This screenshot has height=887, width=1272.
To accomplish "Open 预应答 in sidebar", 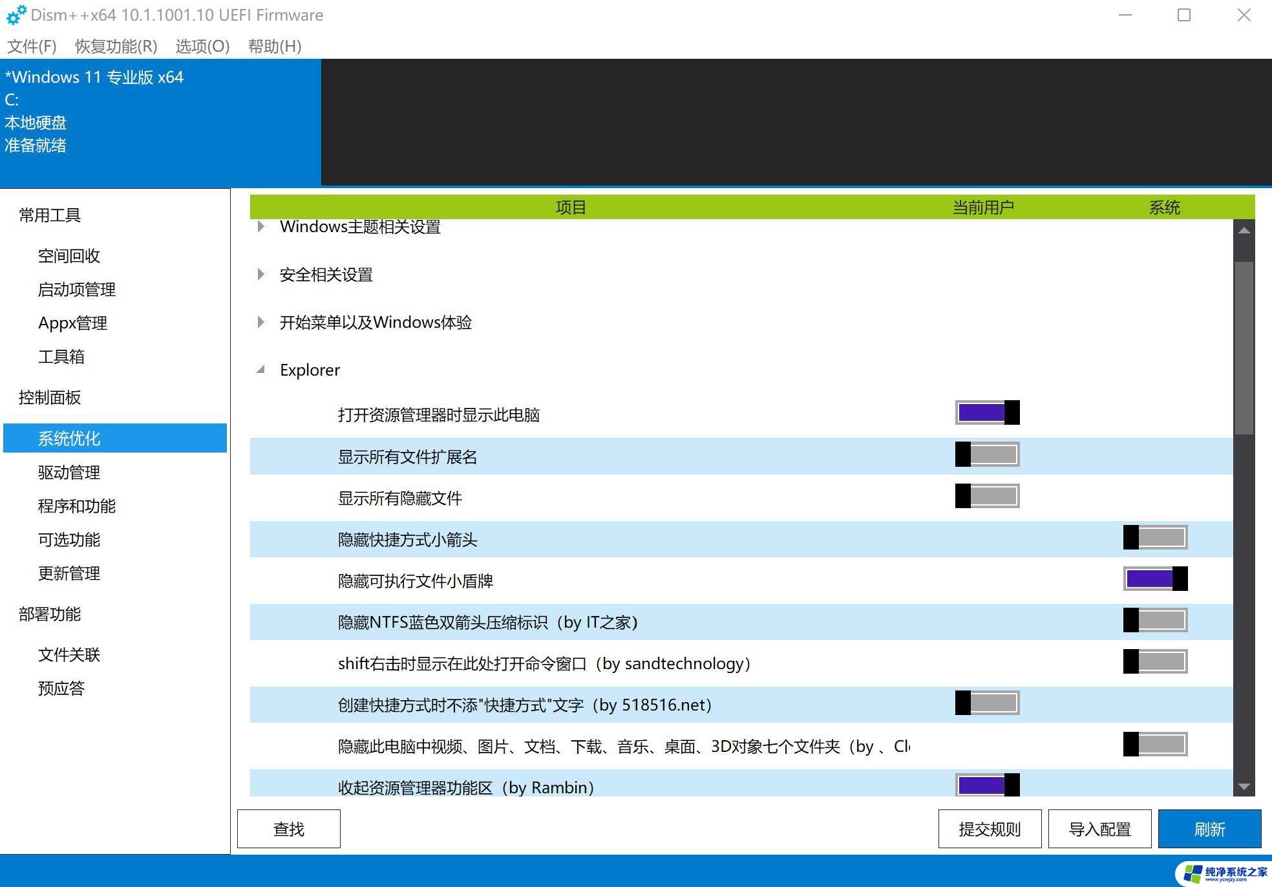I will (61, 689).
